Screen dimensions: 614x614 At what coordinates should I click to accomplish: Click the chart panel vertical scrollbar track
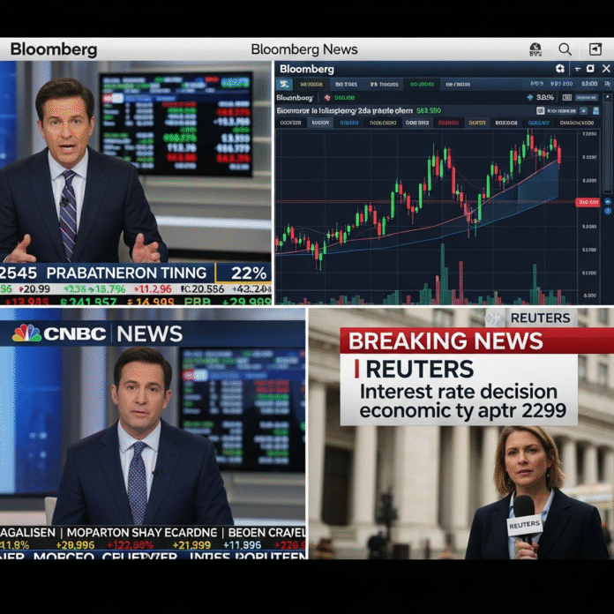tap(608, 149)
